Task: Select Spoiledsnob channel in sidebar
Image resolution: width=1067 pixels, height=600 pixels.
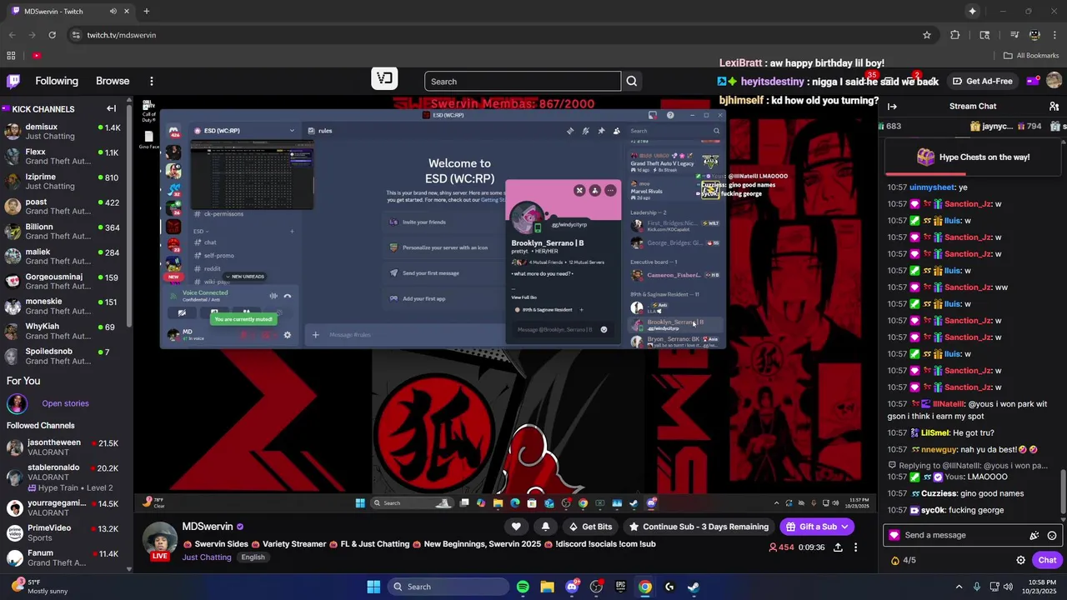Action: point(63,357)
